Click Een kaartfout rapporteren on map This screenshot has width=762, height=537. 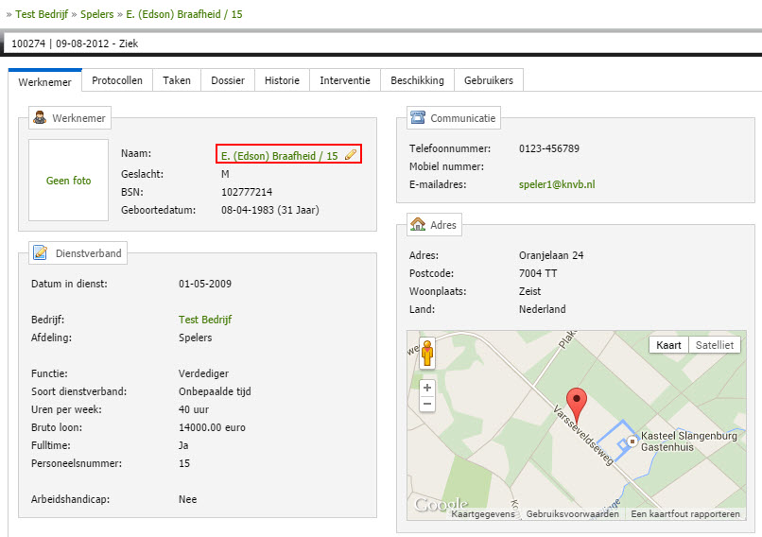click(685, 513)
